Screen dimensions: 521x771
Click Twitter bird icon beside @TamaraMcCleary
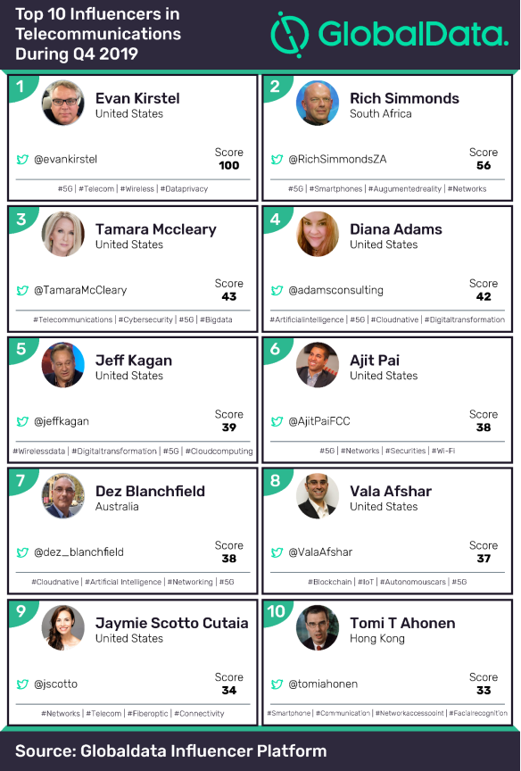(22, 290)
